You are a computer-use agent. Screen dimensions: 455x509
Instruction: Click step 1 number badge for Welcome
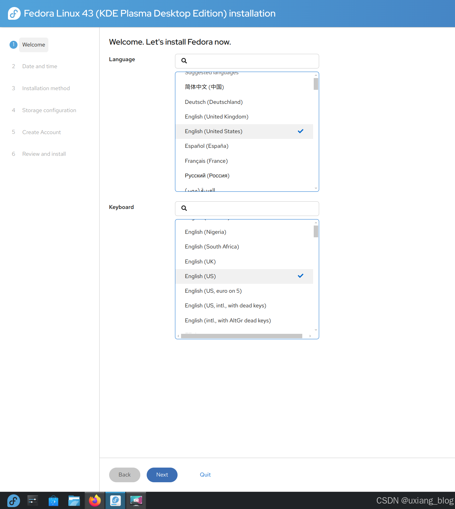(x=13, y=45)
